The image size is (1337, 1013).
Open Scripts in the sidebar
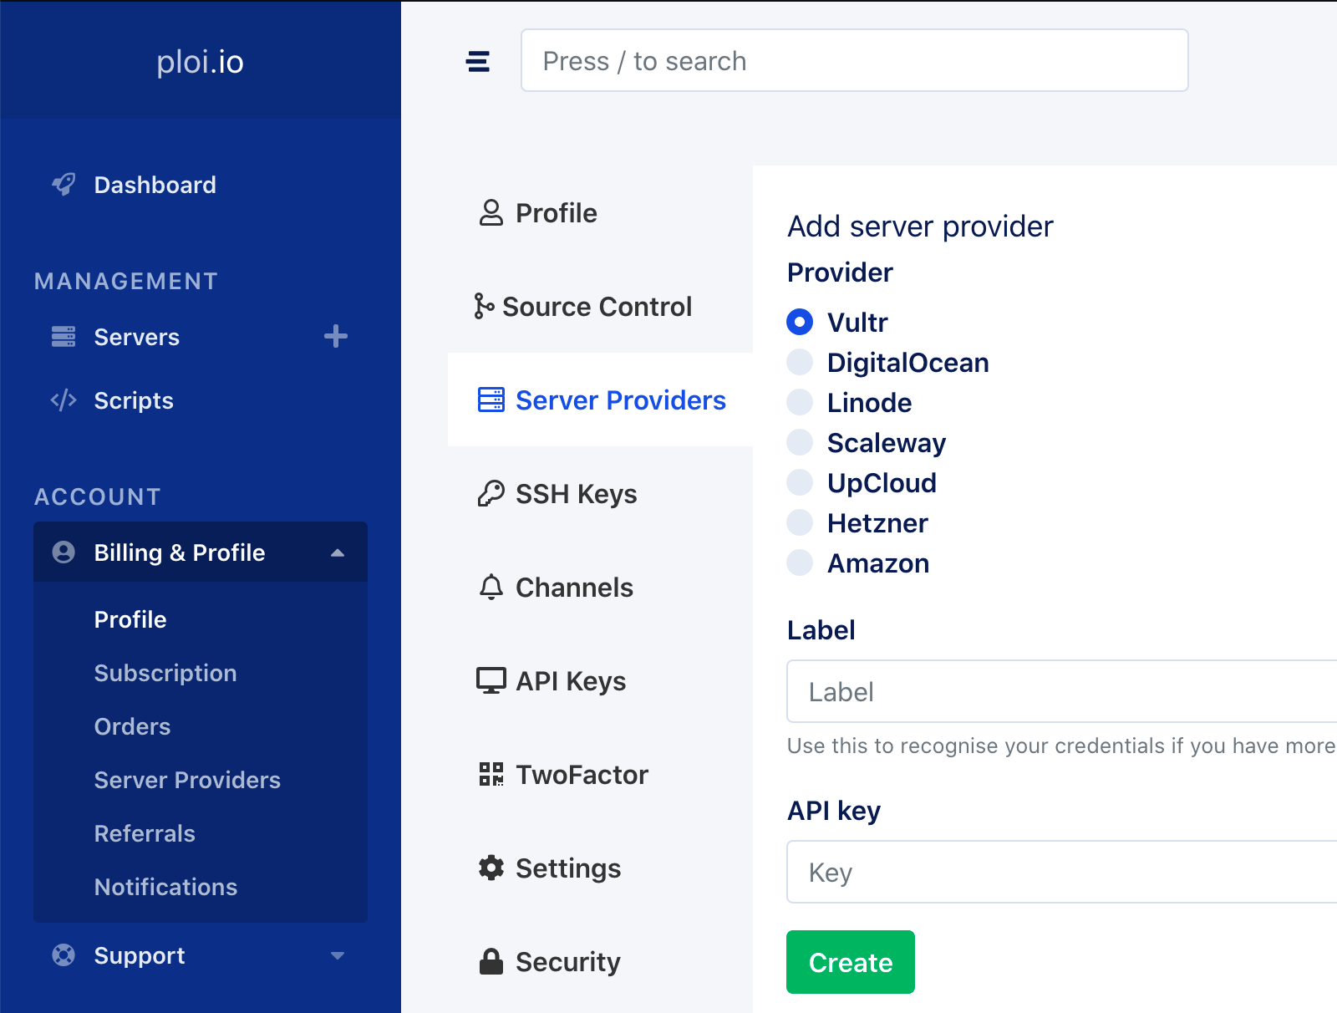pyautogui.click(x=134, y=400)
